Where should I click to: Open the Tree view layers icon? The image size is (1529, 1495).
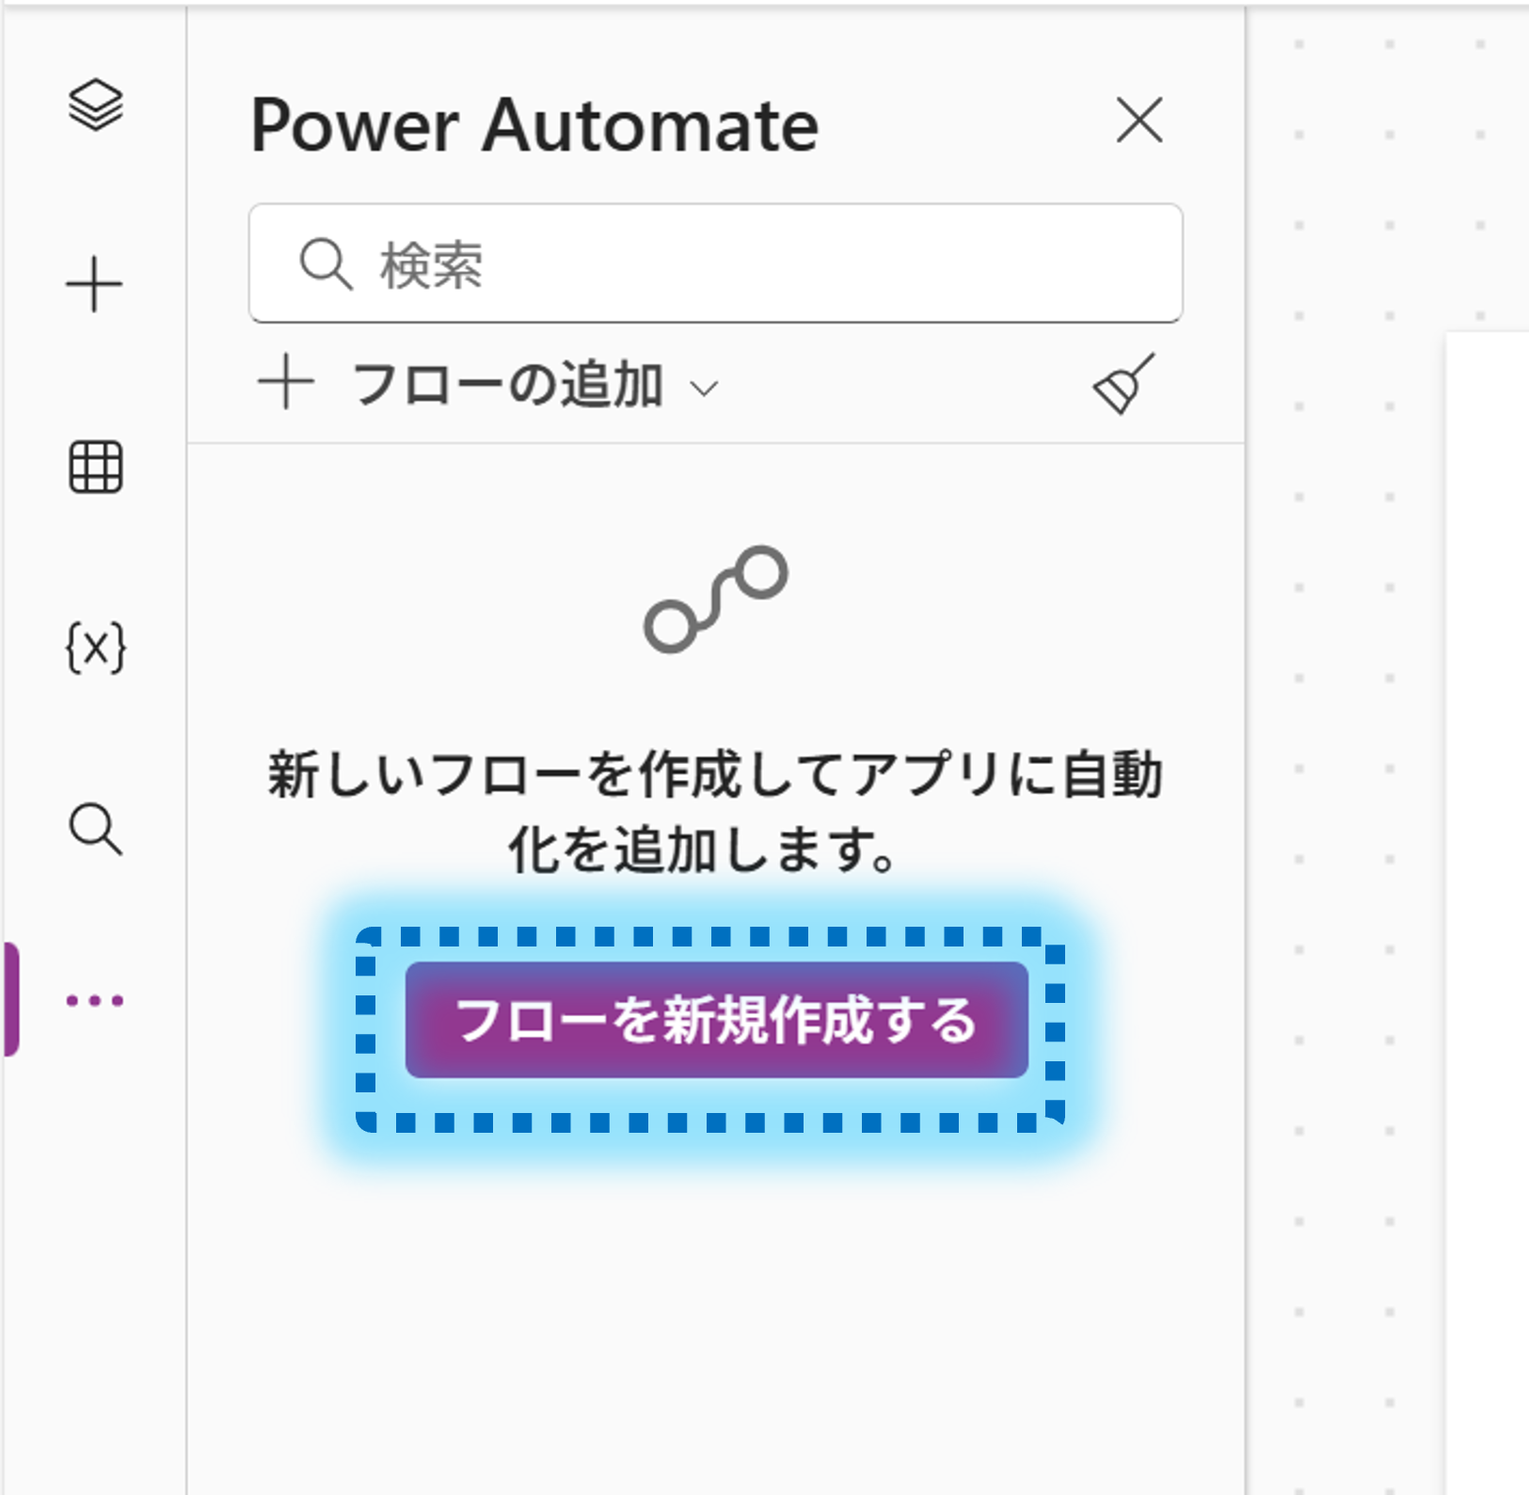(95, 104)
